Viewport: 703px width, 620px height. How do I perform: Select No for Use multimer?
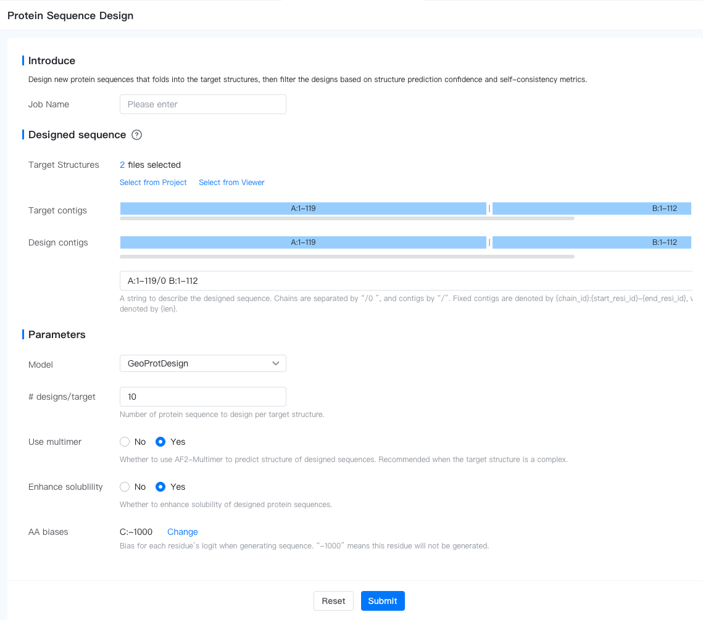pos(125,442)
